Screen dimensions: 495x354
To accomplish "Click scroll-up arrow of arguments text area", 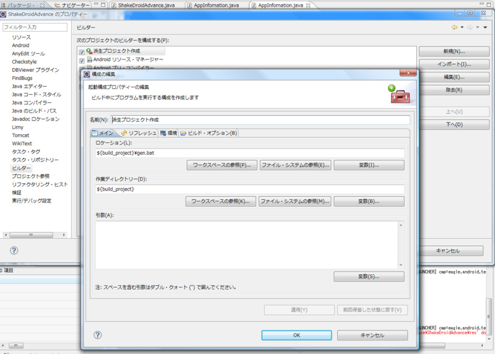I will 401,225.
